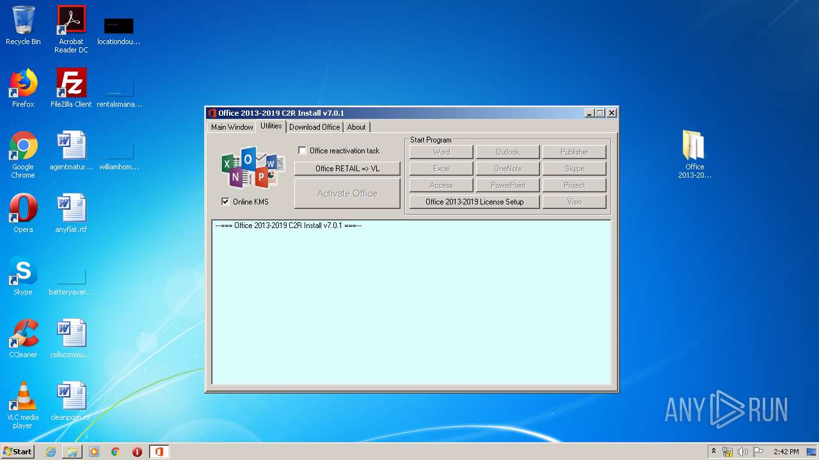Viewport: 819px width, 460px height.
Task: Click the PowerPoint start button
Action: pyautogui.click(x=508, y=185)
